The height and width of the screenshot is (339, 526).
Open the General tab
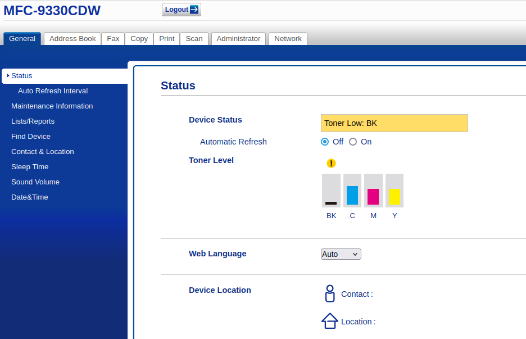[x=22, y=39]
